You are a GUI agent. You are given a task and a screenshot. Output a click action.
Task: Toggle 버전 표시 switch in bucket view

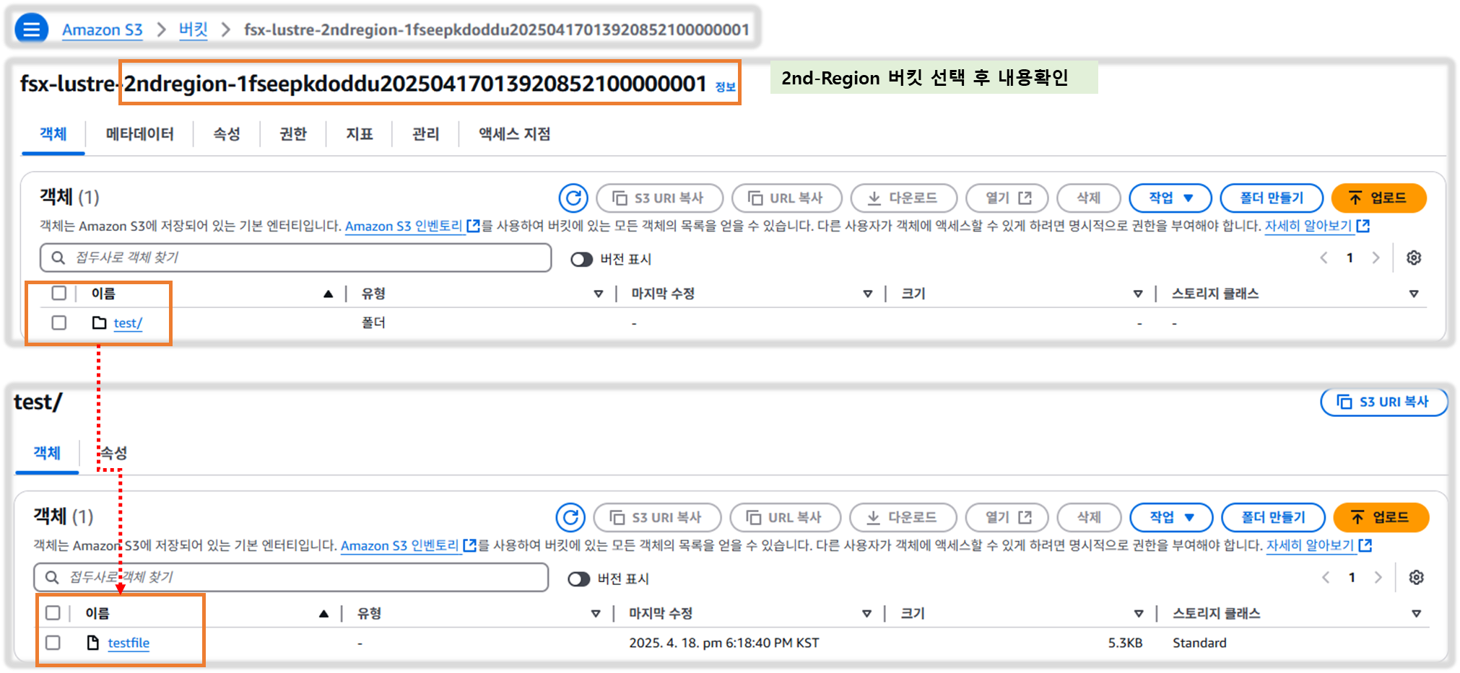[581, 259]
